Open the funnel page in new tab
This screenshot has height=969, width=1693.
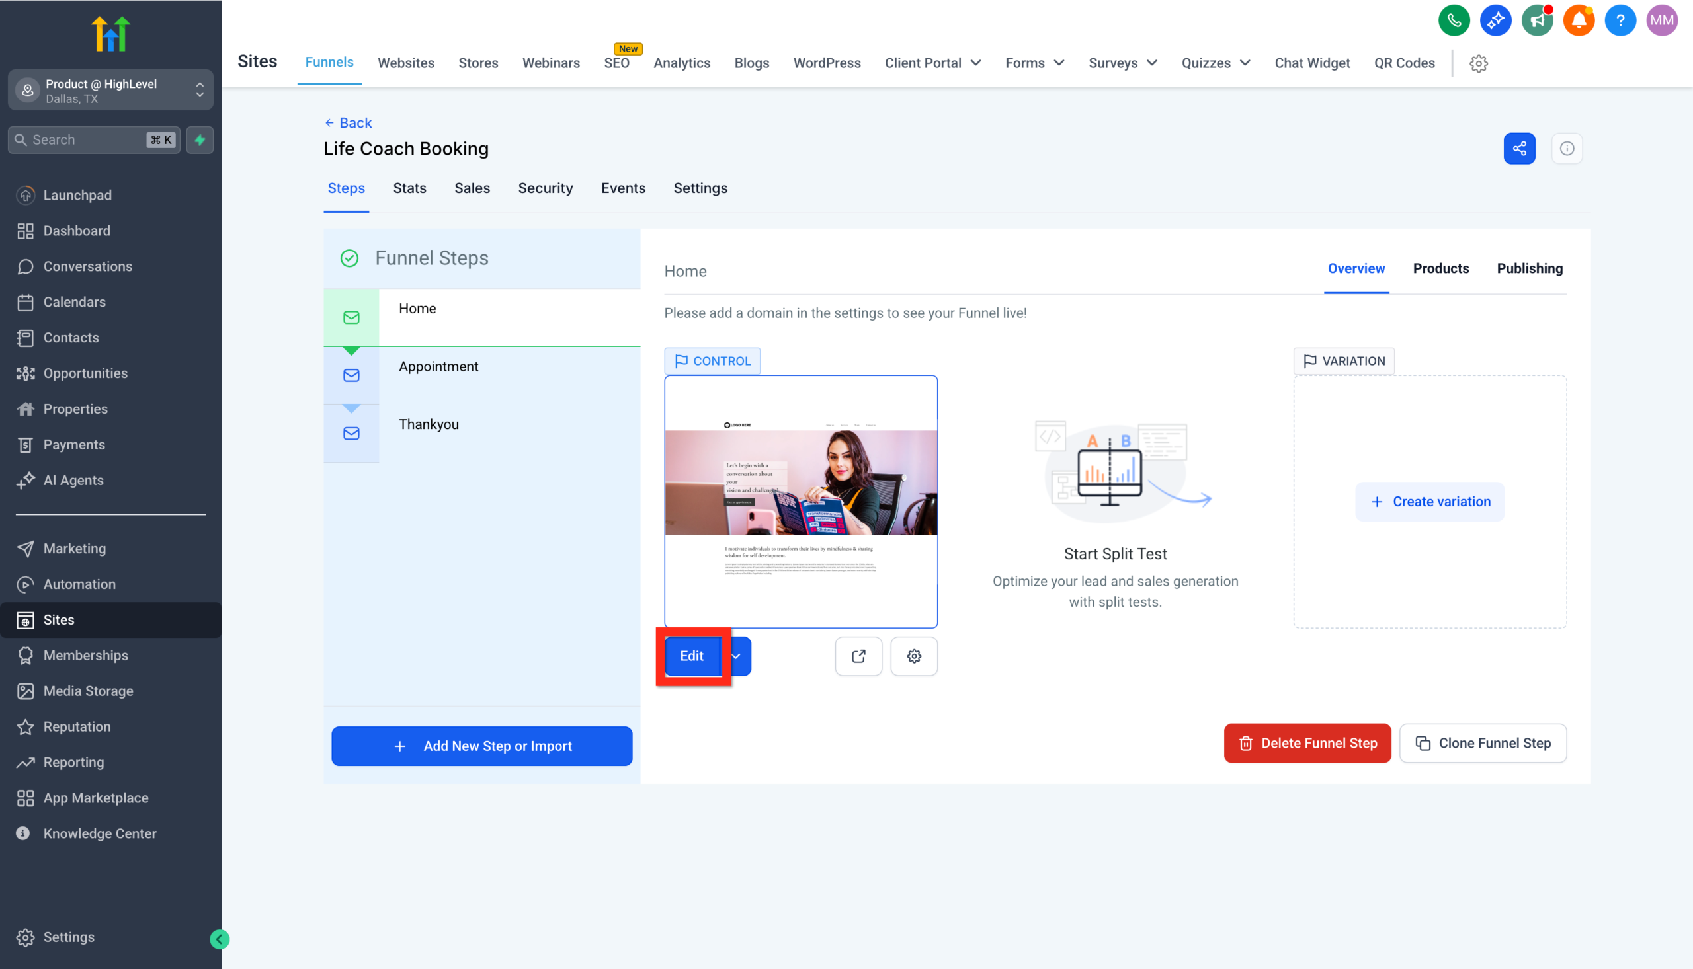click(858, 656)
